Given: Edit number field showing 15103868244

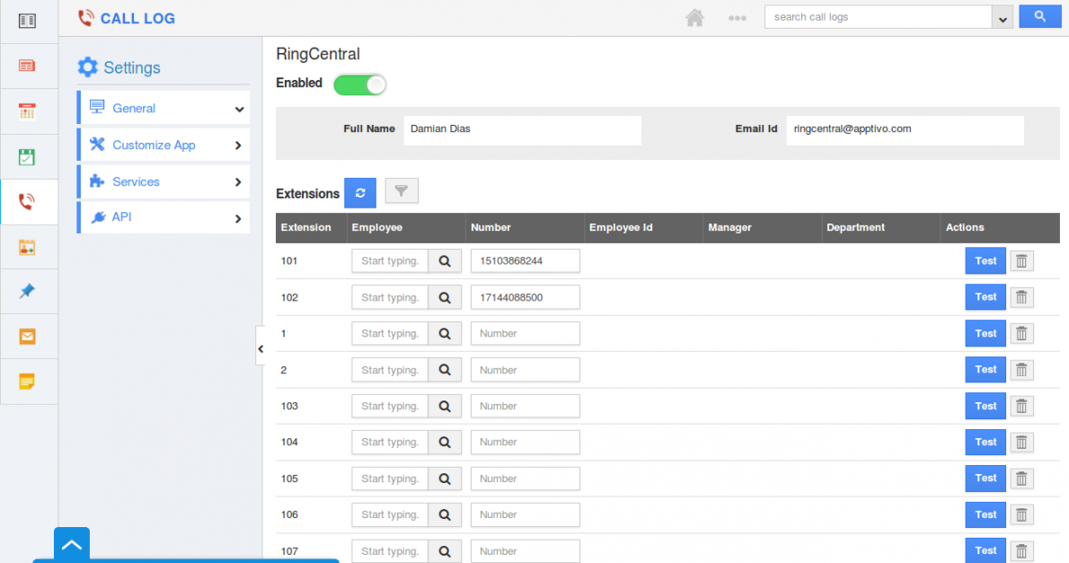Looking at the screenshot, I should 525,261.
